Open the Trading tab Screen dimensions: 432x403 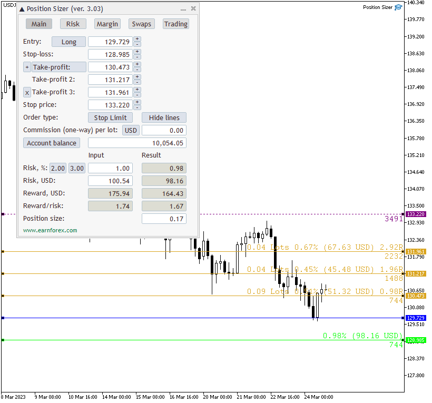tap(175, 24)
